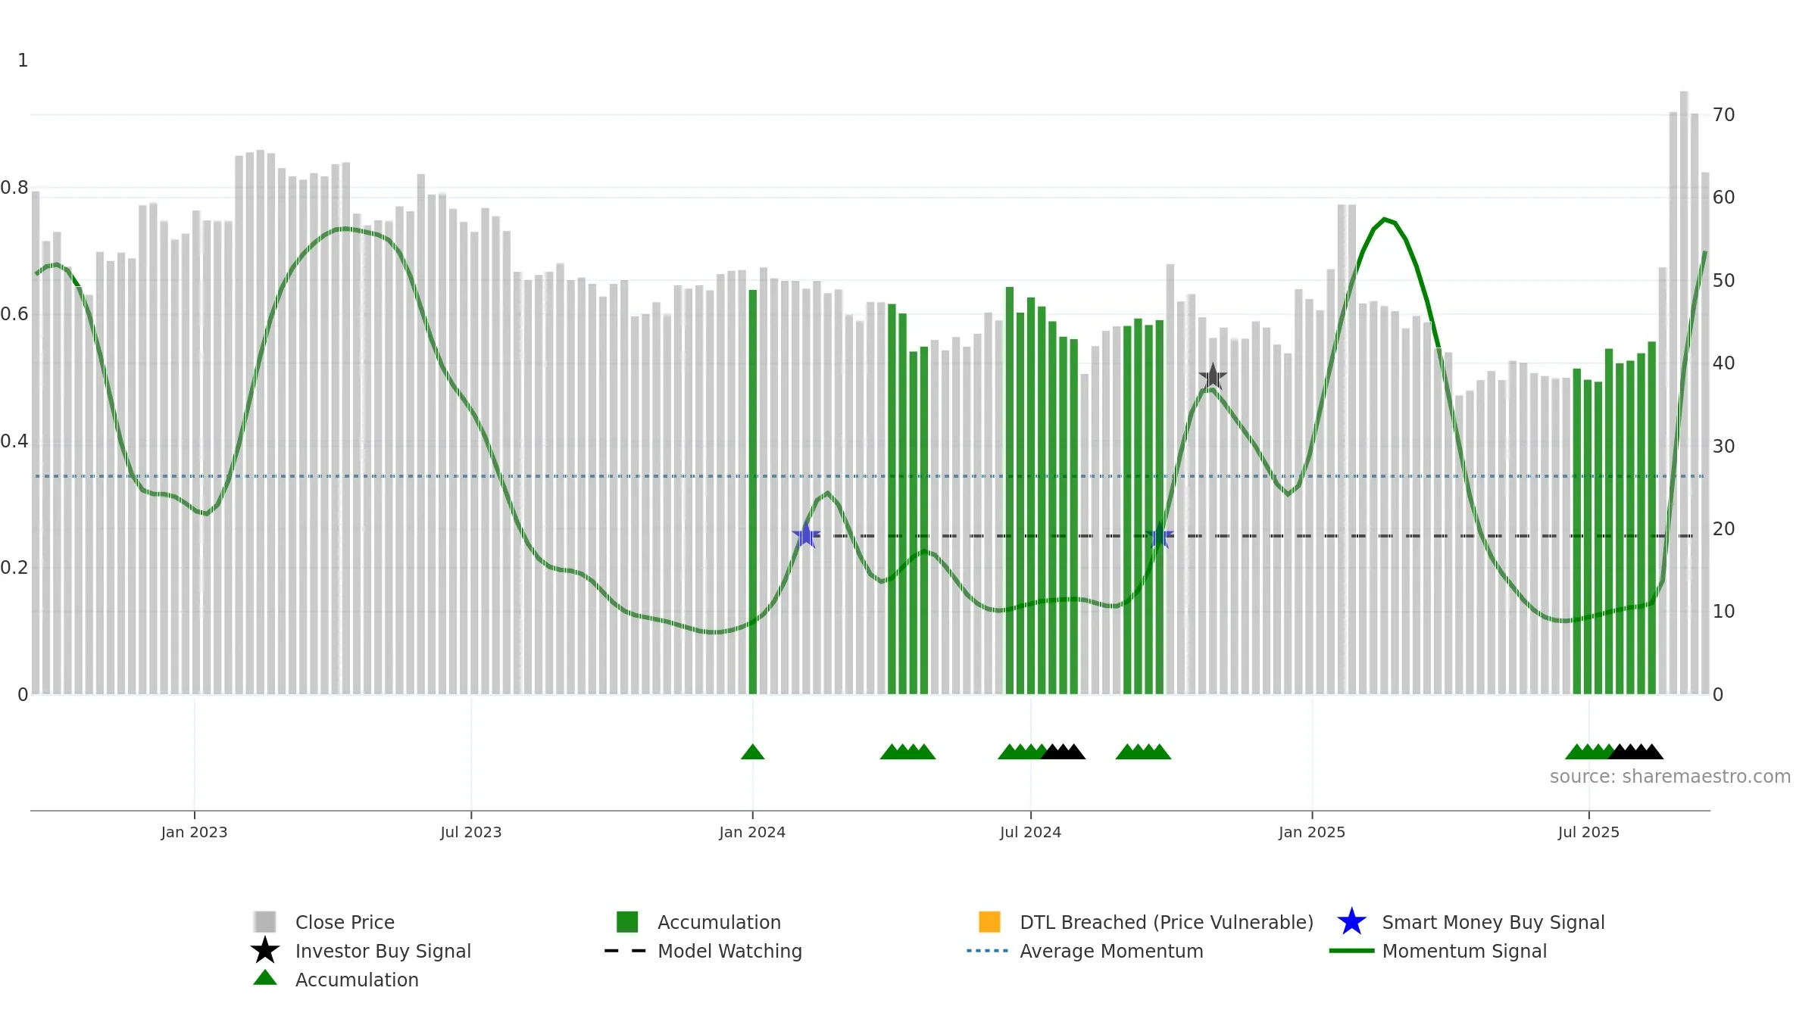This screenshot has width=1818, height=1022.
Task: Click the momentum line peak in early 2025
Action: point(1385,220)
